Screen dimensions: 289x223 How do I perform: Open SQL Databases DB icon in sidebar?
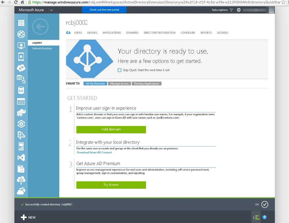(21, 90)
